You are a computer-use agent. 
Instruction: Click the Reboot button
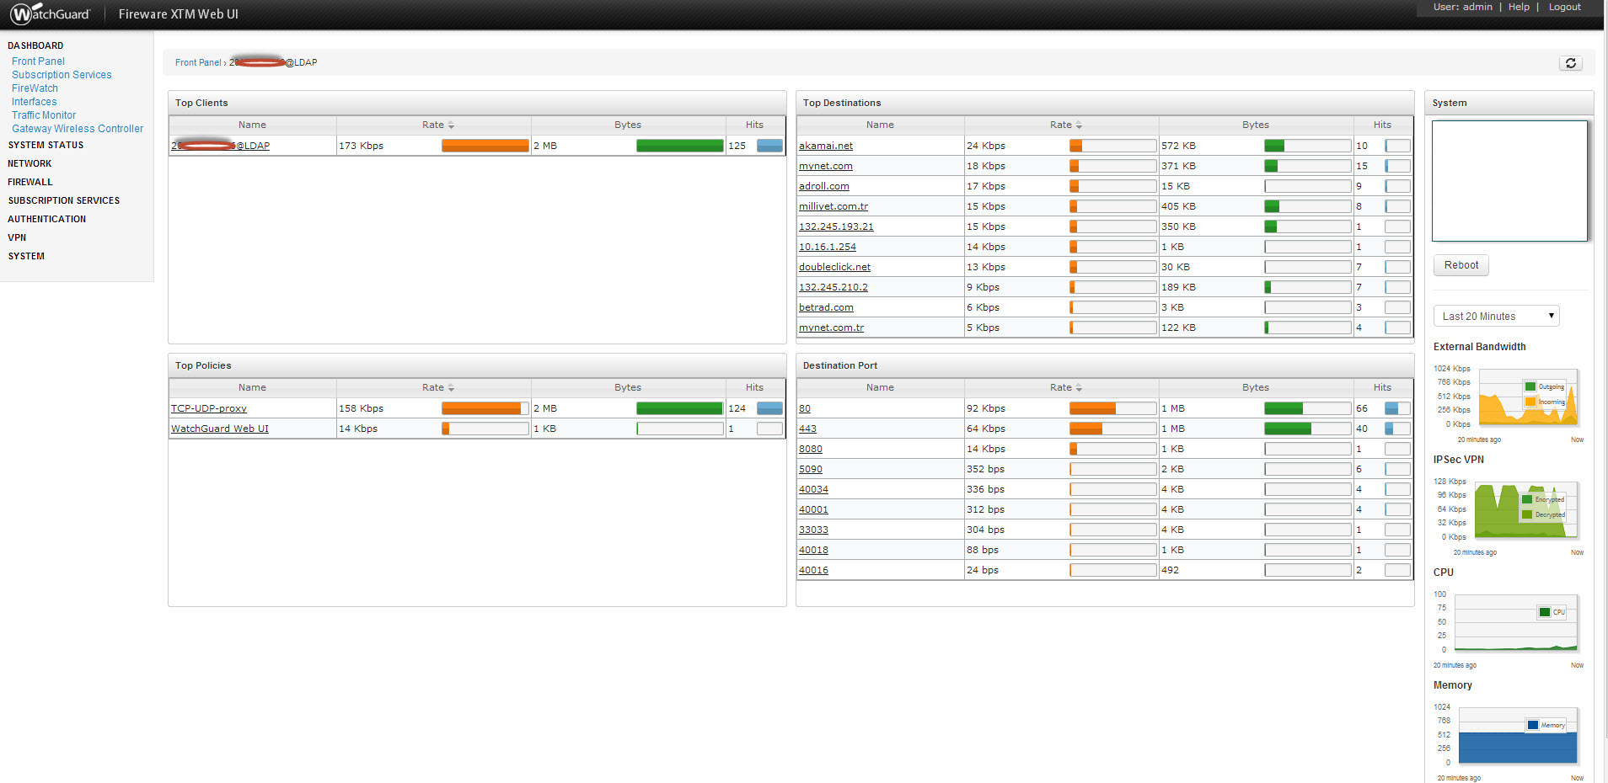[1461, 265]
